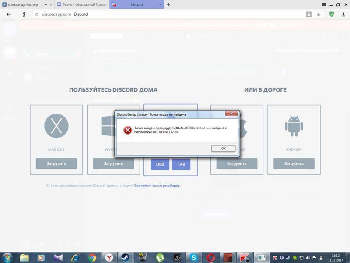Download Discord for Windows
Viewport: 350px width, 263px height.
point(113,163)
